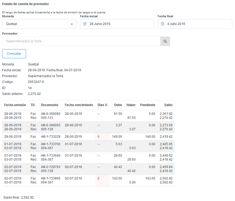The height and width of the screenshot is (201, 235).
Task: Click the red 2 overdue days cell
Action: [99, 178]
